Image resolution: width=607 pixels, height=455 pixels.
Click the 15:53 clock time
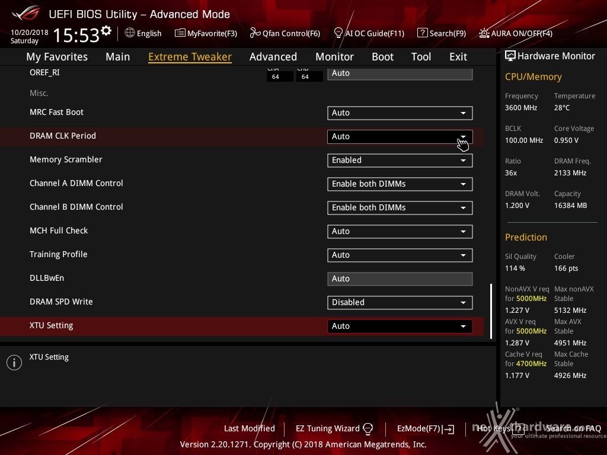[x=76, y=36]
